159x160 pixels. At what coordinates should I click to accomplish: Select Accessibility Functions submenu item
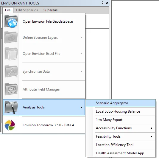(121, 128)
